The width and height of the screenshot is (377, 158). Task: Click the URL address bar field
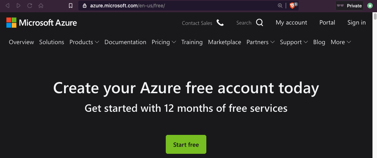(x=175, y=6)
